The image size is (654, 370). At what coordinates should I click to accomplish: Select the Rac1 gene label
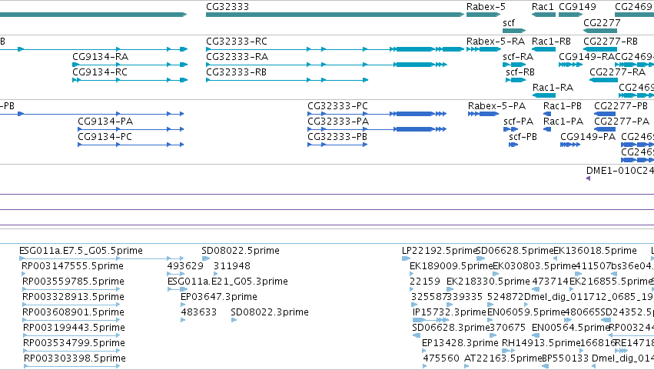click(543, 7)
